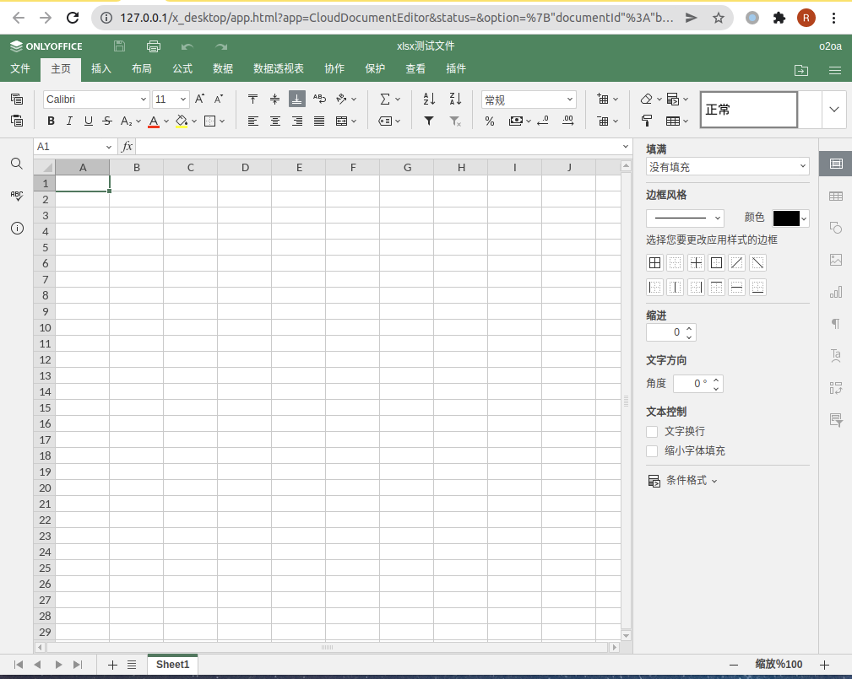Open the 常规 number format dropdown
This screenshot has height=679, width=852.
[529, 100]
